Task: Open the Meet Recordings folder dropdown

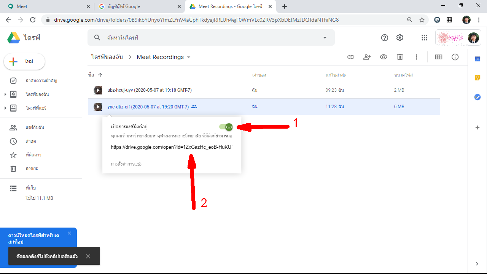Action: [x=189, y=57]
